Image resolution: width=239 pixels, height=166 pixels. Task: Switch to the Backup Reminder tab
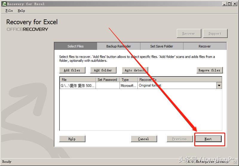119,46
